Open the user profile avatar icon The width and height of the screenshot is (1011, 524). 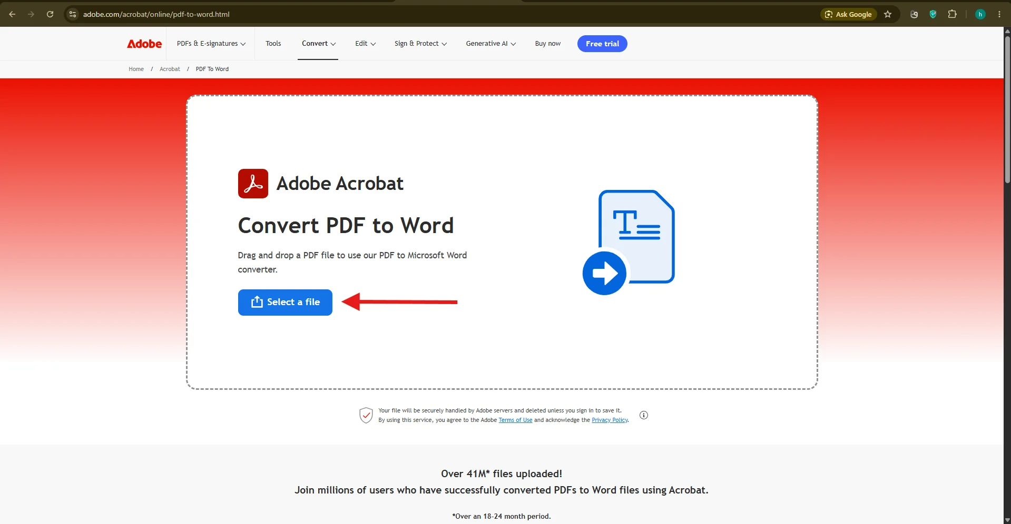click(980, 14)
